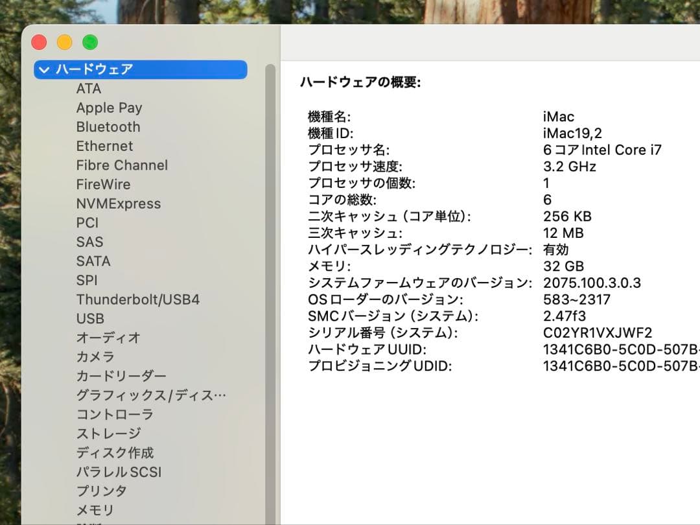Screen dimensions: 700x525
Task: View NVMExpress details
Action: point(119,204)
